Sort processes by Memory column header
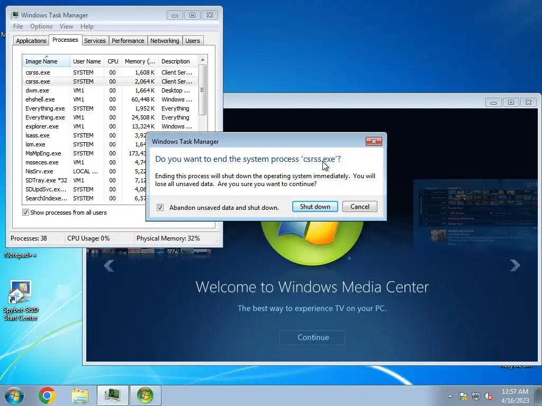 point(140,61)
